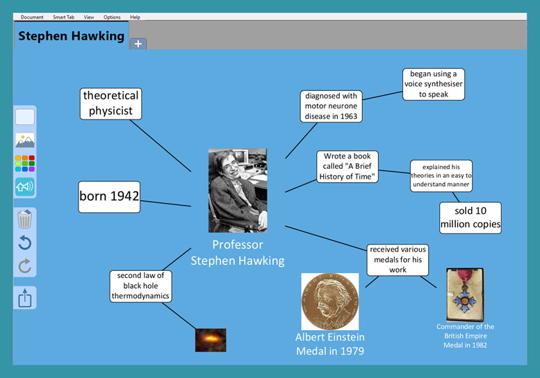Select the insert picture tool
This screenshot has height=378, width=540.
point(24,140)
